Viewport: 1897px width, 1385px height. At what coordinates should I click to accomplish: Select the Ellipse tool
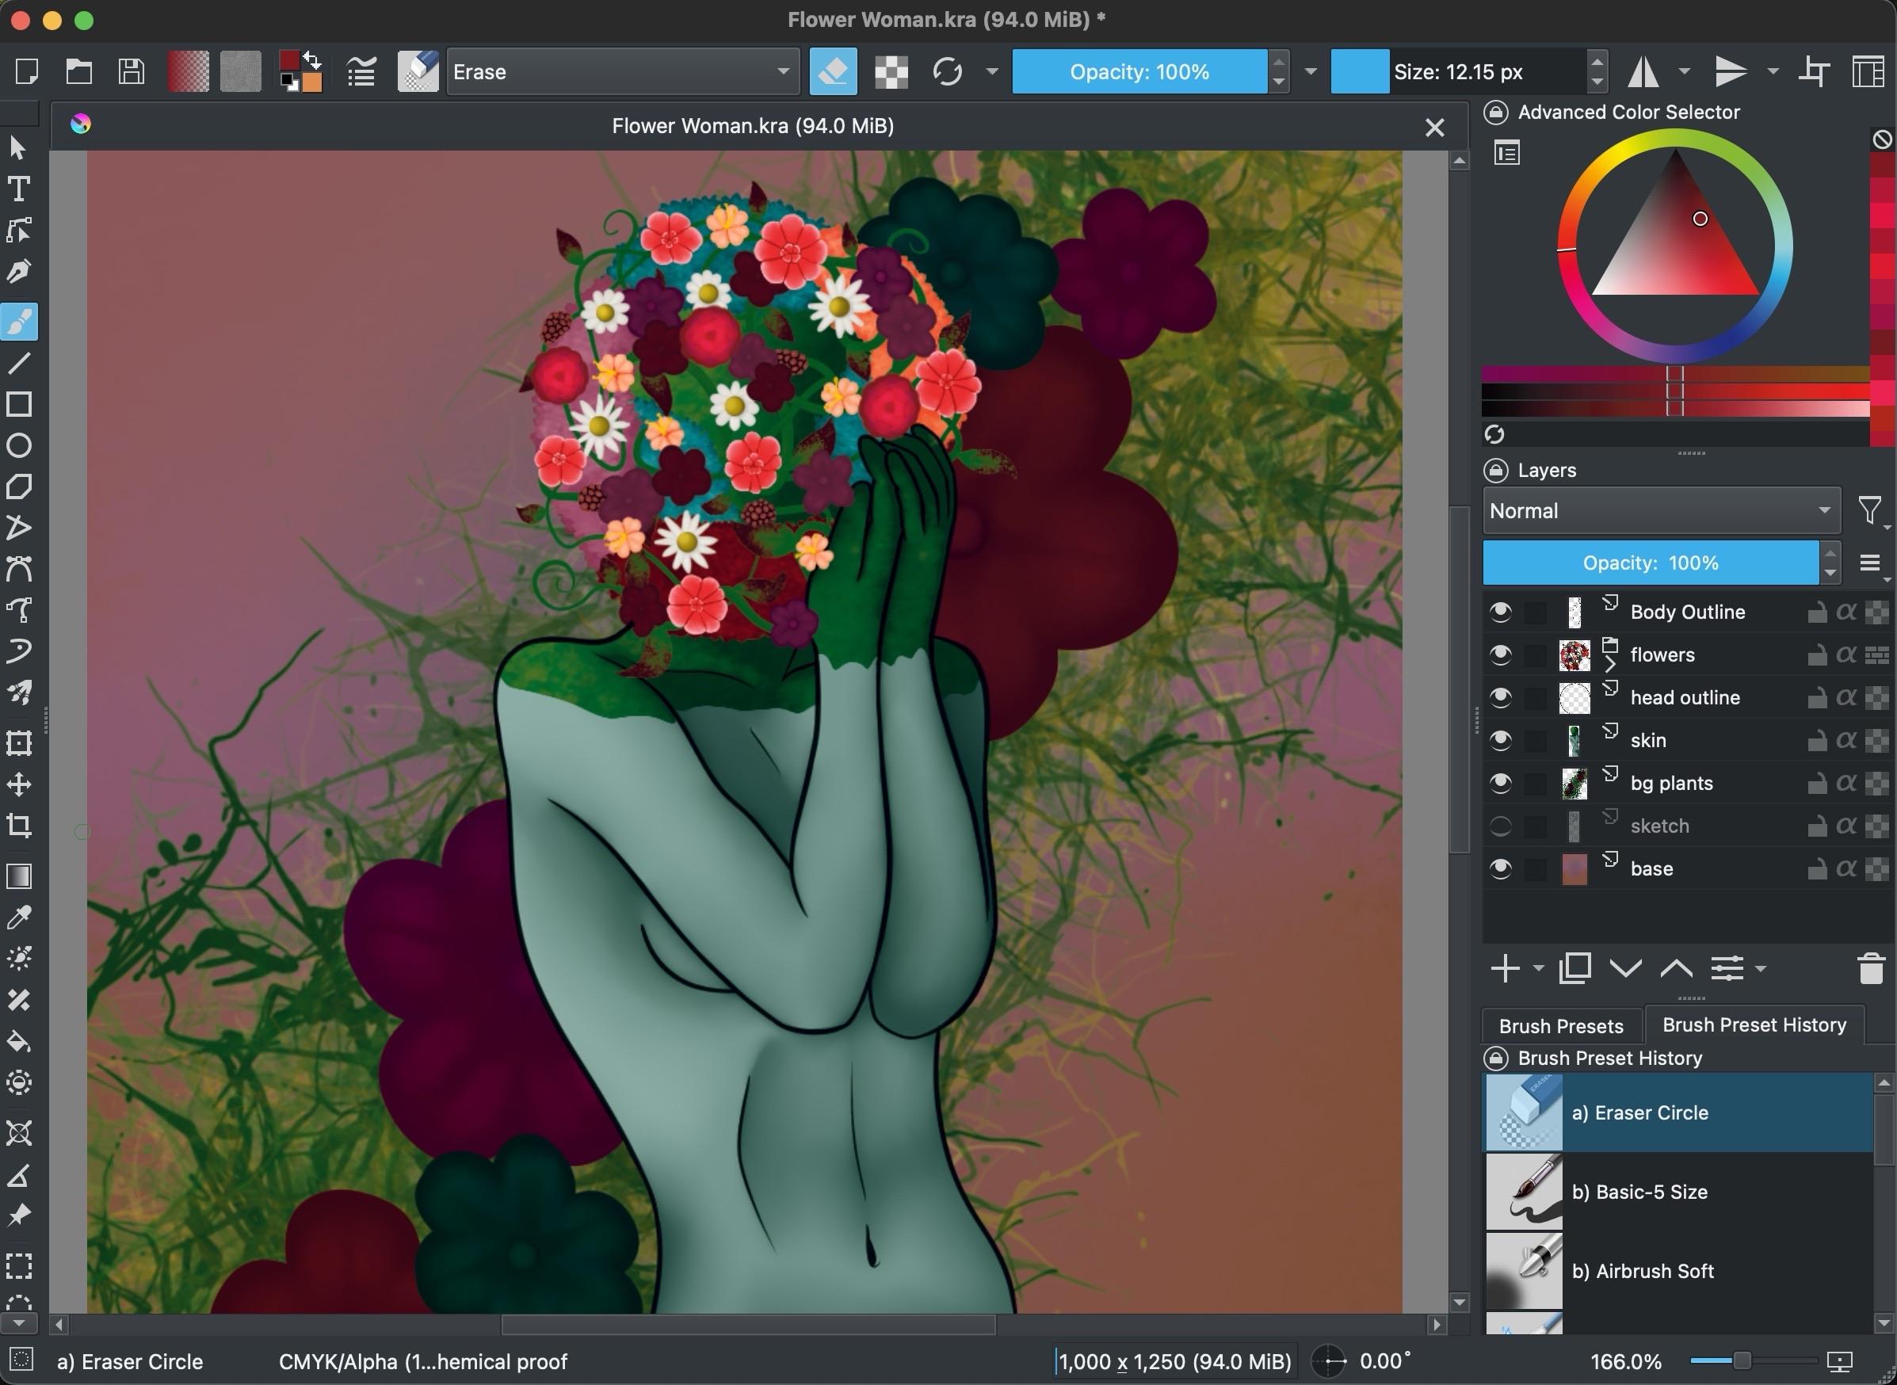18,445
